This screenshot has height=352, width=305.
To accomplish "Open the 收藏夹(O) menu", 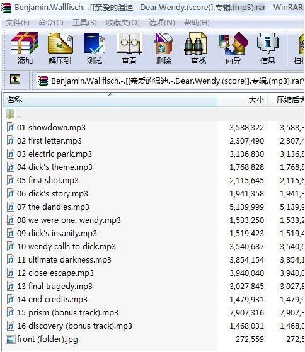I will (x=123, y=23).
